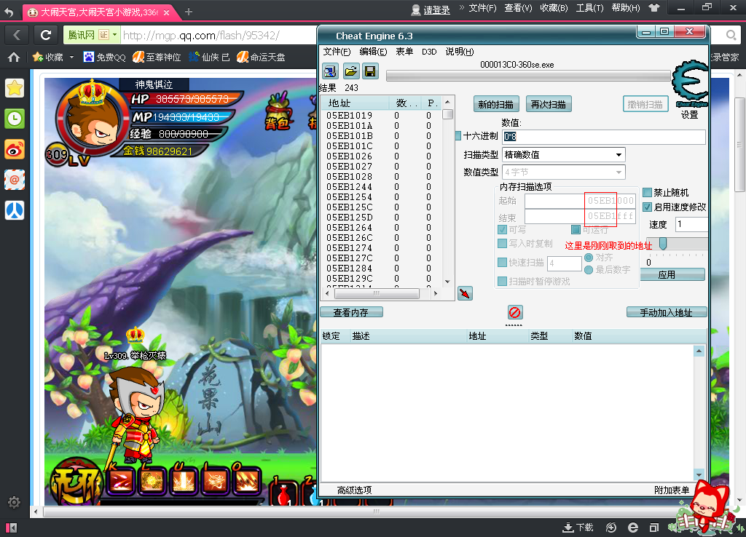Expand the browser menu overflow chevron
Image resolution: width=746 pixels, height=537 pixels.
point(461,7)
